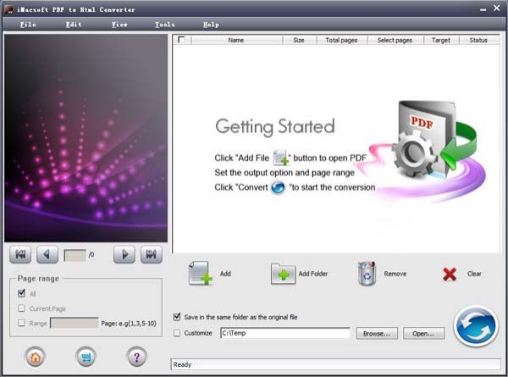Click the Ready status bar text
The image size is (508, 377).
tap(182, 364)
